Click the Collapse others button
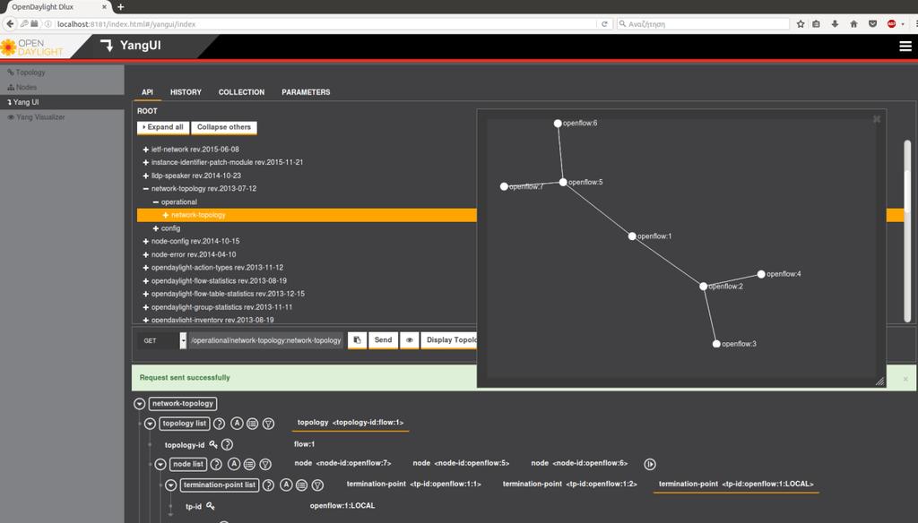The width and height of the screenshot is (918, 523). 223,127
